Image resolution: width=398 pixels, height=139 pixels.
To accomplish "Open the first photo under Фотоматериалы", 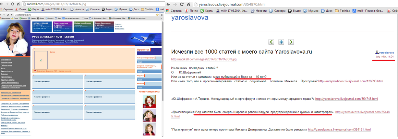I will click(149, 101).
